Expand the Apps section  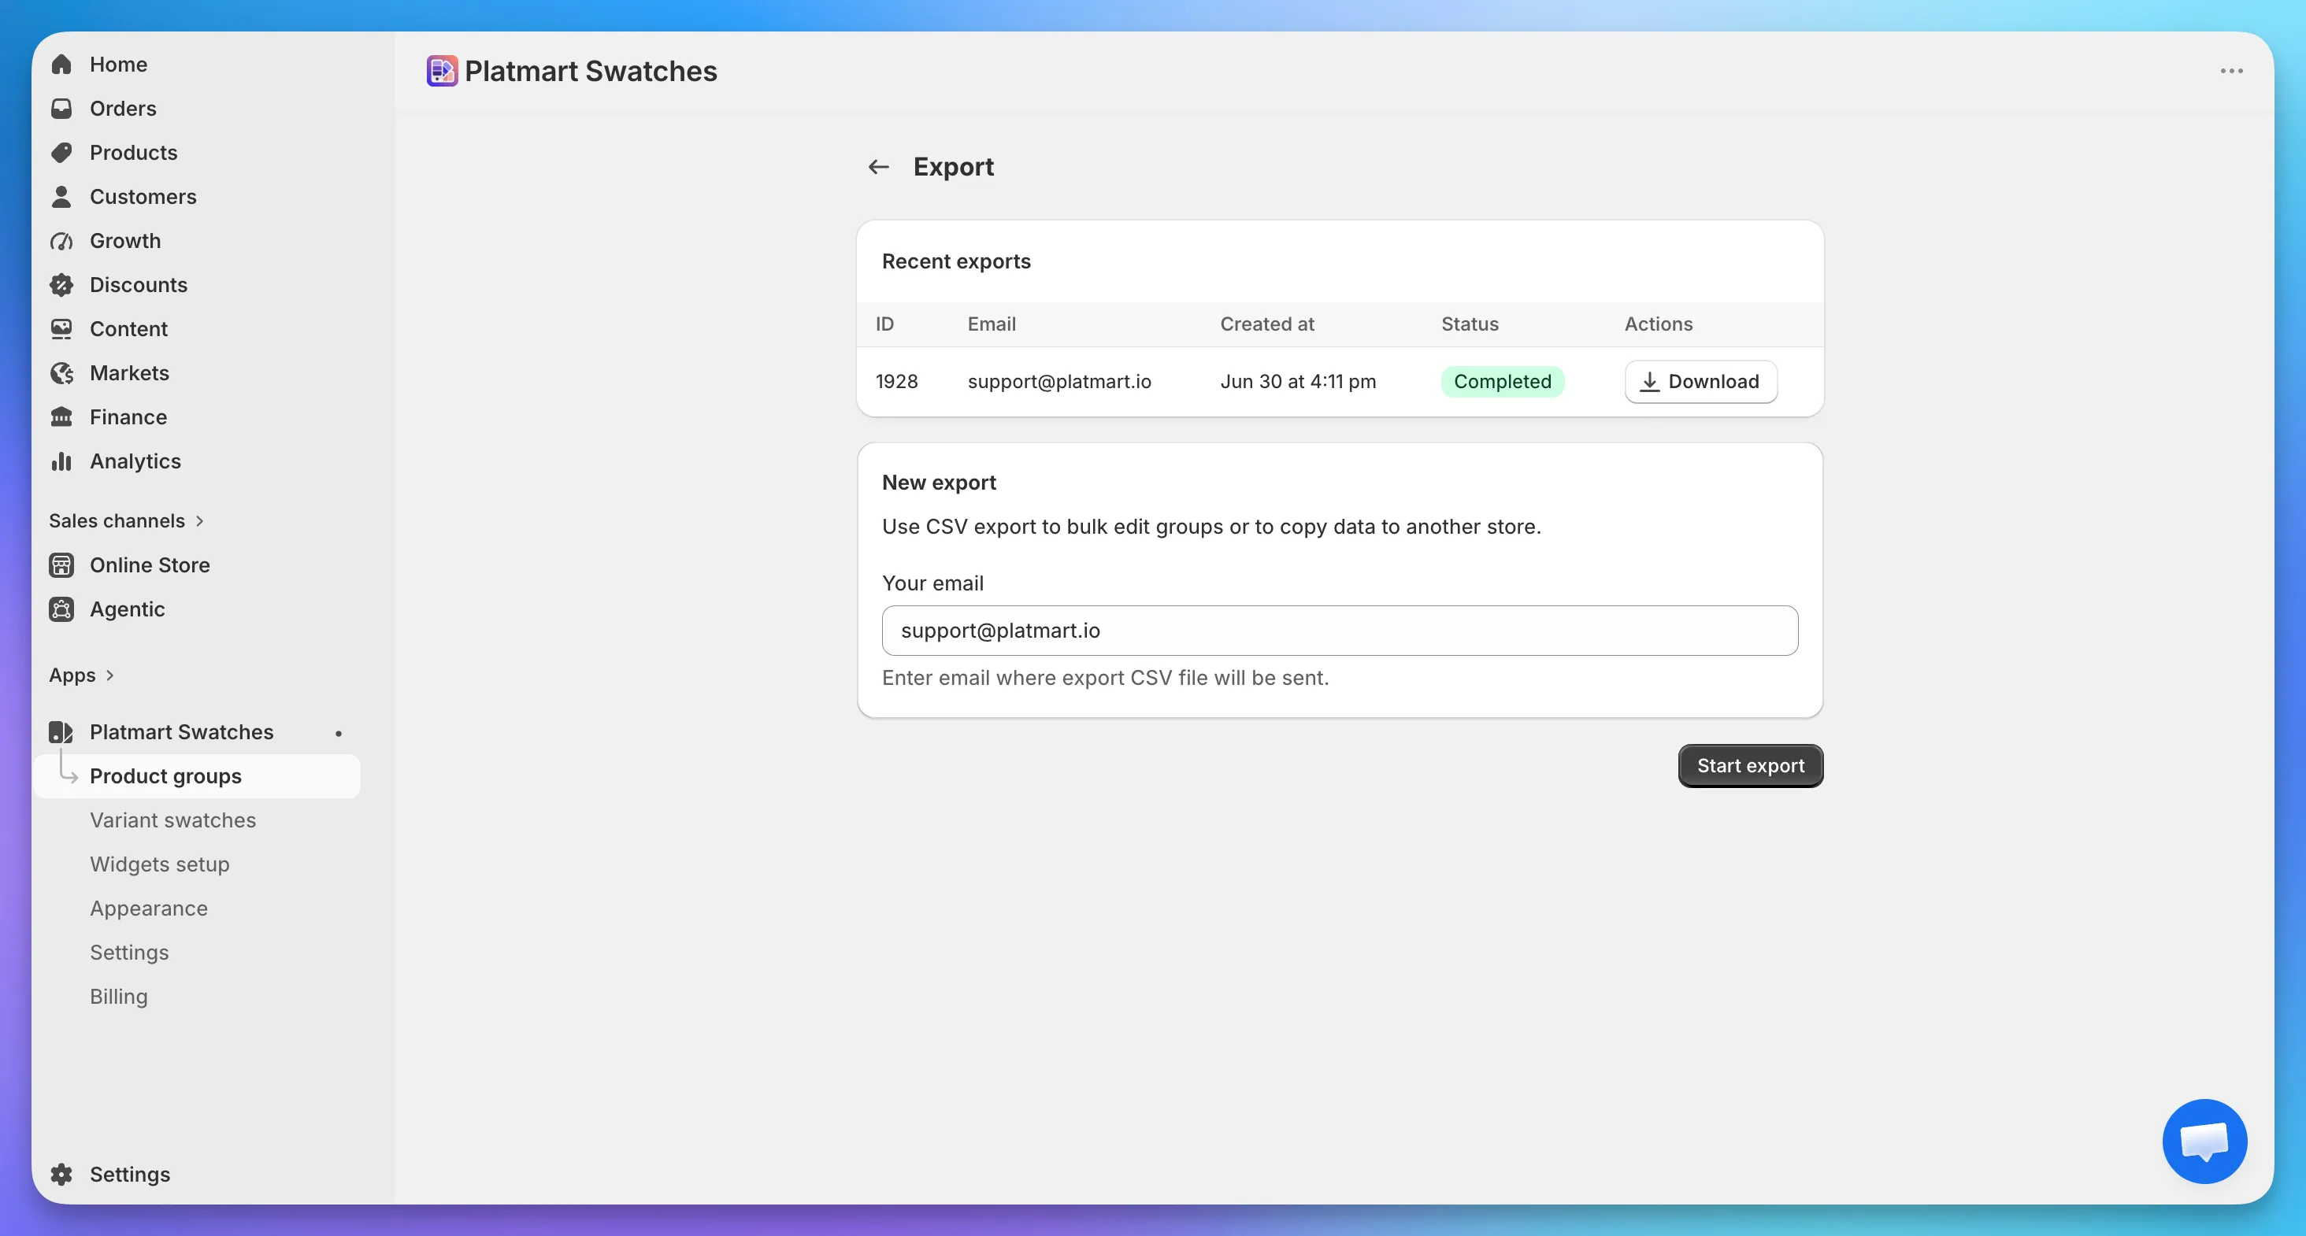point(81,675)
